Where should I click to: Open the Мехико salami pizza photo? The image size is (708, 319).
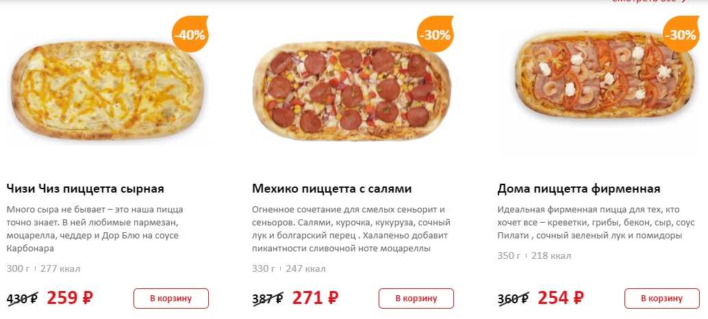(x=352, y=90)
